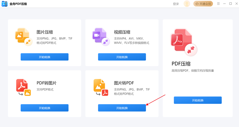239x127 pixels.
Task: Close the application window
Action: 237,4
